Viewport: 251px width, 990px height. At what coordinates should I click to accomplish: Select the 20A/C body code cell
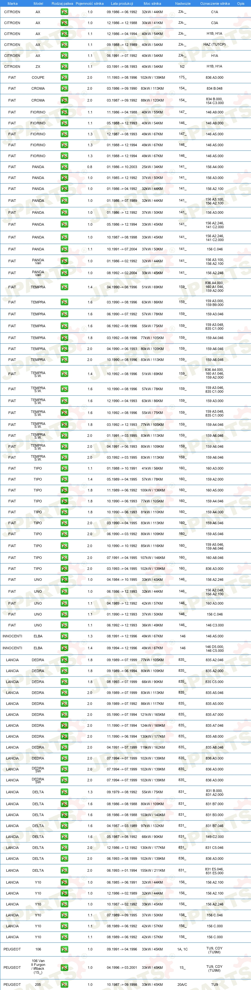[x=182, y=985]
